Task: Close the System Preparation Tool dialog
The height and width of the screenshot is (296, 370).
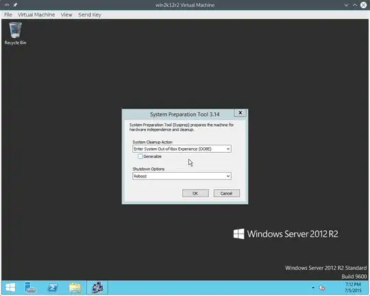Action: coord(241,112)
